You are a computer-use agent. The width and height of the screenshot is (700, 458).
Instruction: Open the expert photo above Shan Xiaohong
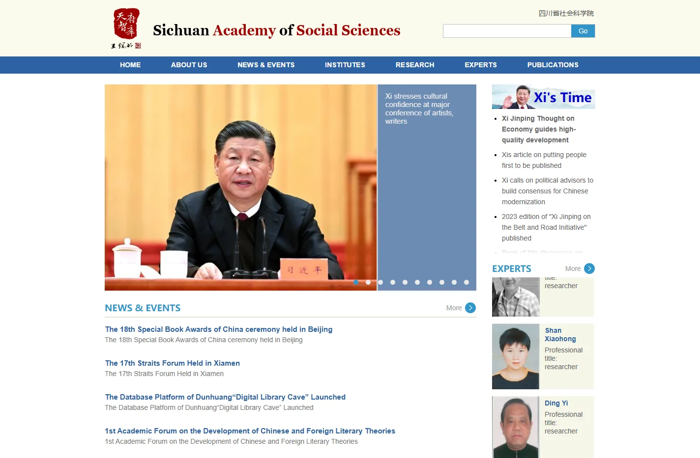516,297
